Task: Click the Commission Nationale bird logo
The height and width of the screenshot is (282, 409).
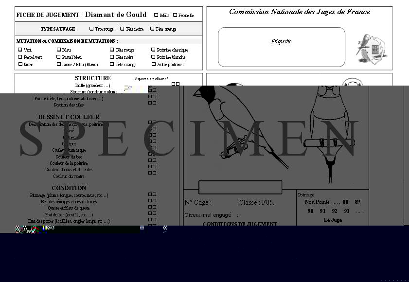Action: click(x=372, y=49)
